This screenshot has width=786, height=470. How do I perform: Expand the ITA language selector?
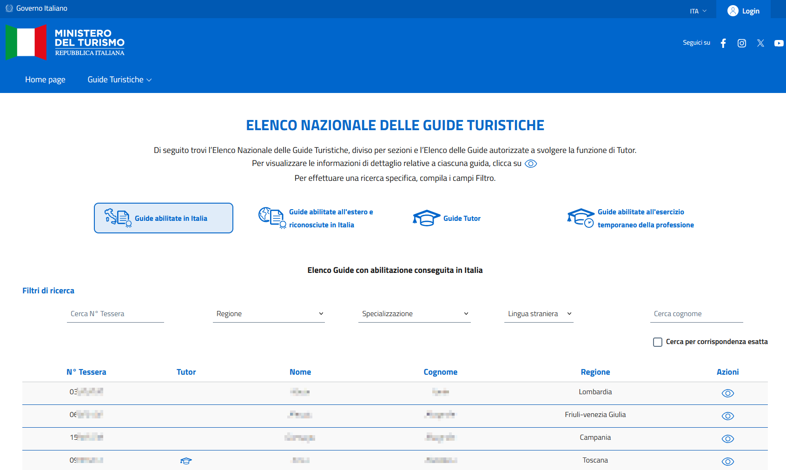[x=698, y=11]
